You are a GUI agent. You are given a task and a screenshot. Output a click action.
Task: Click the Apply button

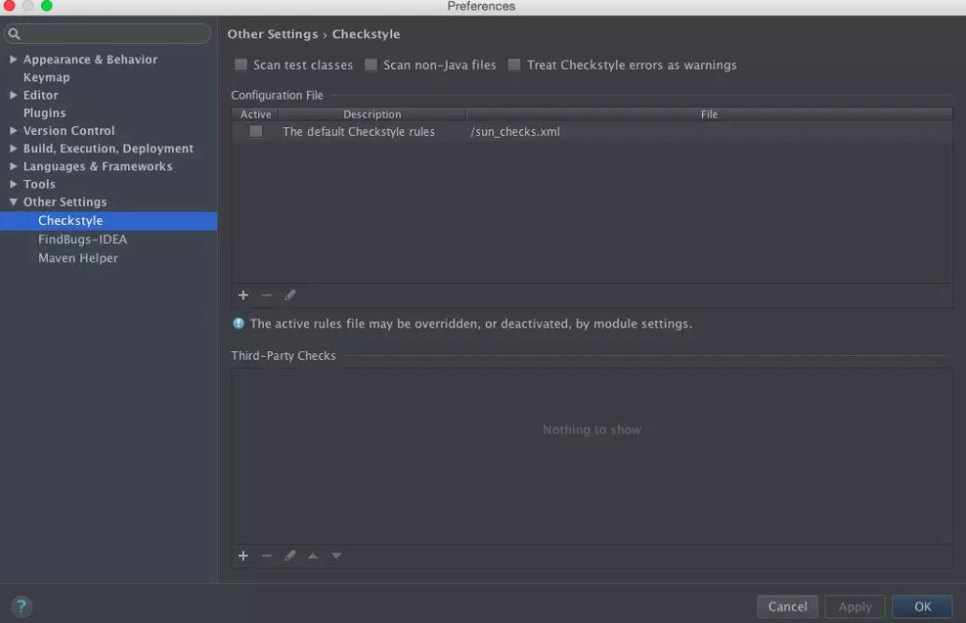pos(855,607)
